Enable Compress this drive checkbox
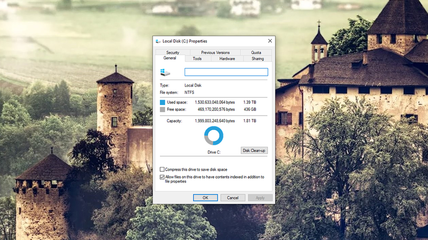The image size is (428, 240). coord(162,169)
